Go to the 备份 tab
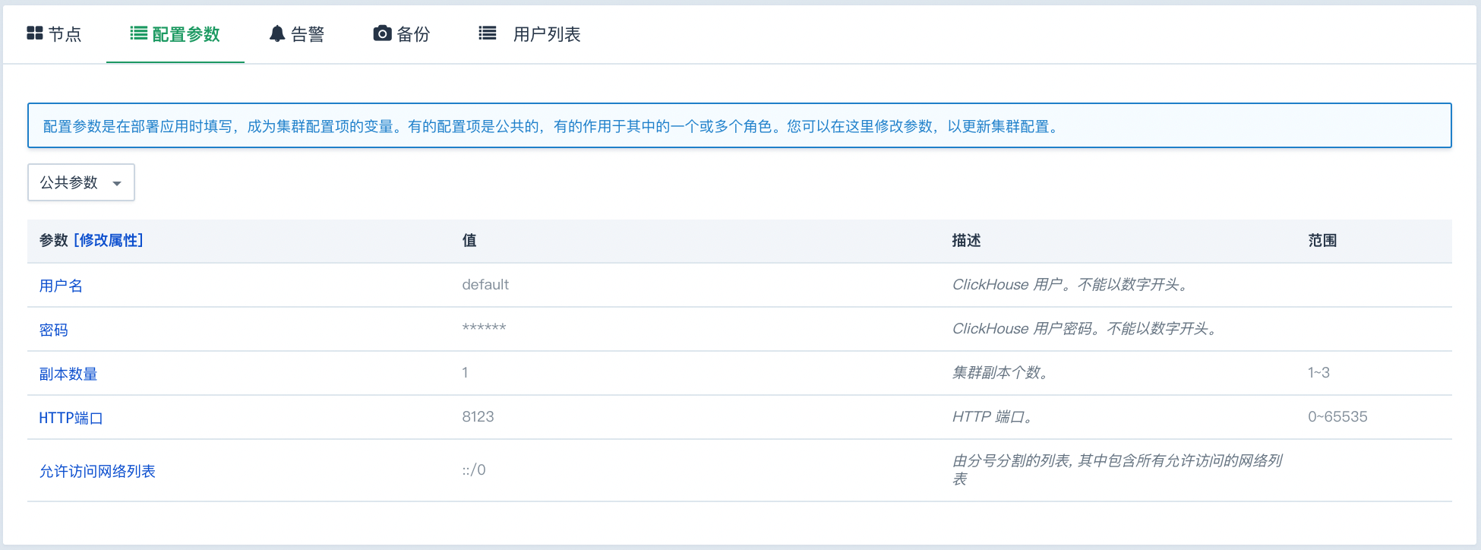1481x550 pixels. (402, 33)
